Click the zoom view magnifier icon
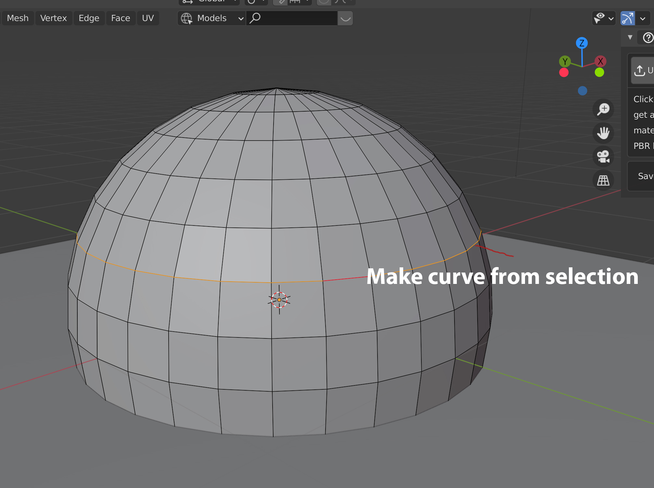Viewport: 654px width, 488px height. [x=603, y=109]
